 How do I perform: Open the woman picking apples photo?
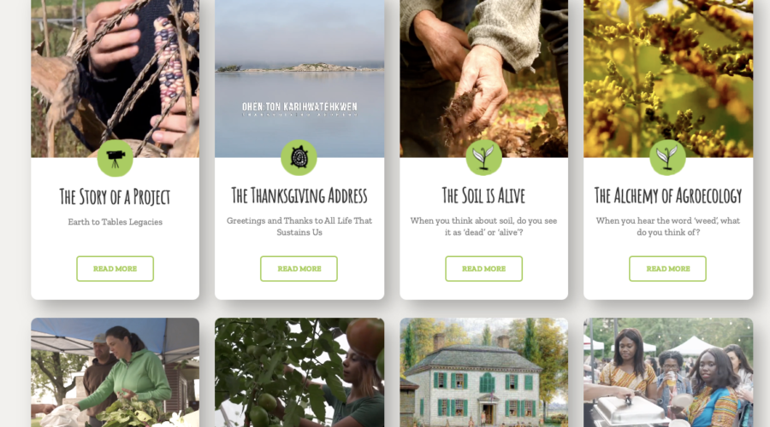[299, 372]
